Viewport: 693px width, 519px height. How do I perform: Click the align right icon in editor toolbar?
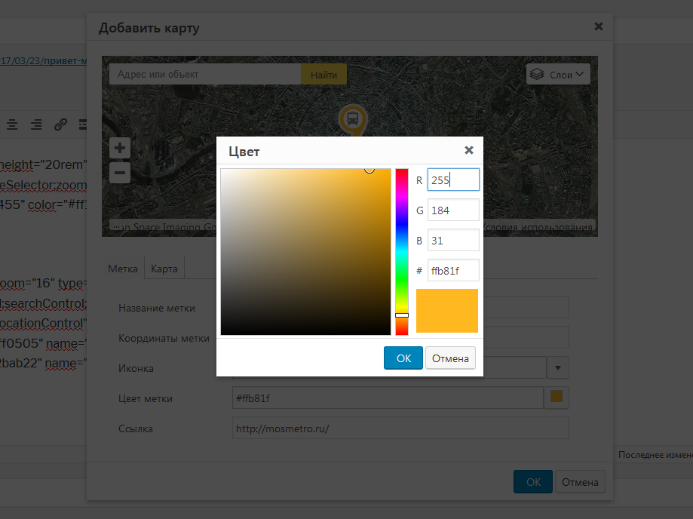[x=36, y=124]
